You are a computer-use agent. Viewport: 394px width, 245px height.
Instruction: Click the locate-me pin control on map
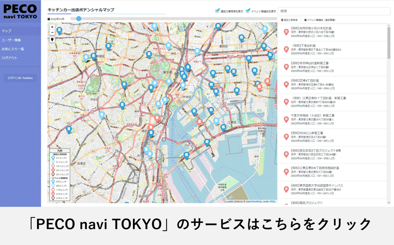52,40
